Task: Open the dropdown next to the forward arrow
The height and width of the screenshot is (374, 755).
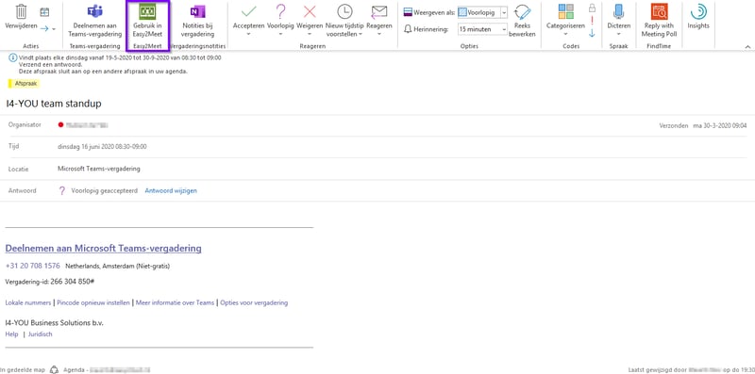Action: 54,29
